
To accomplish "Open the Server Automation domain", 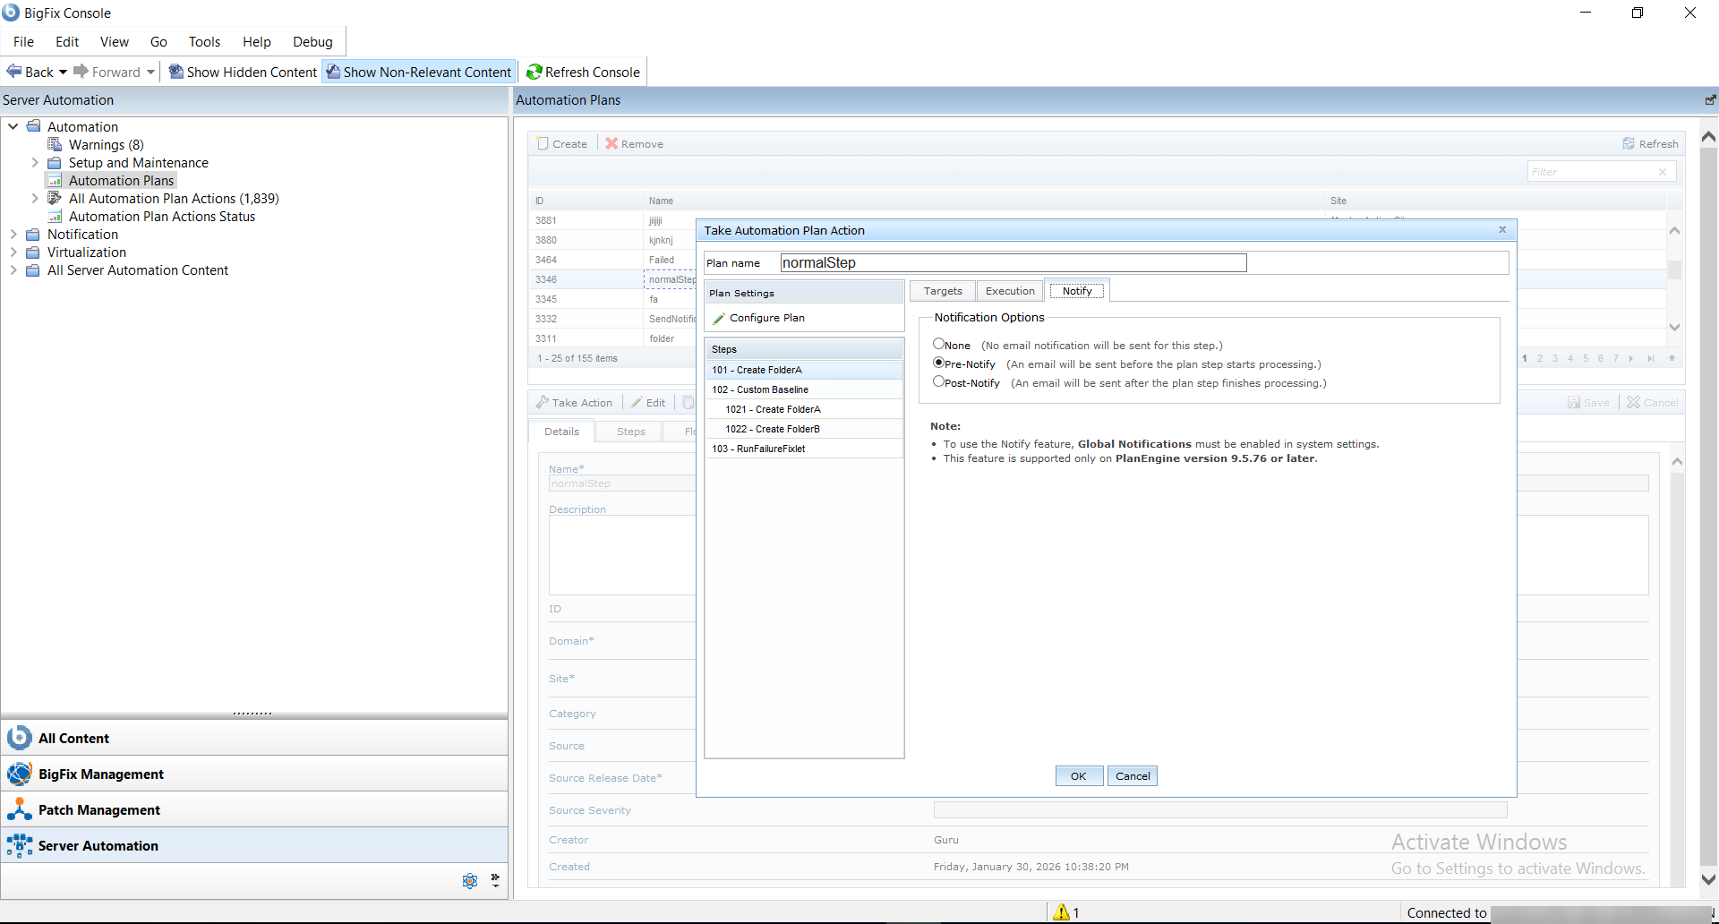I will tap(98, 845).
